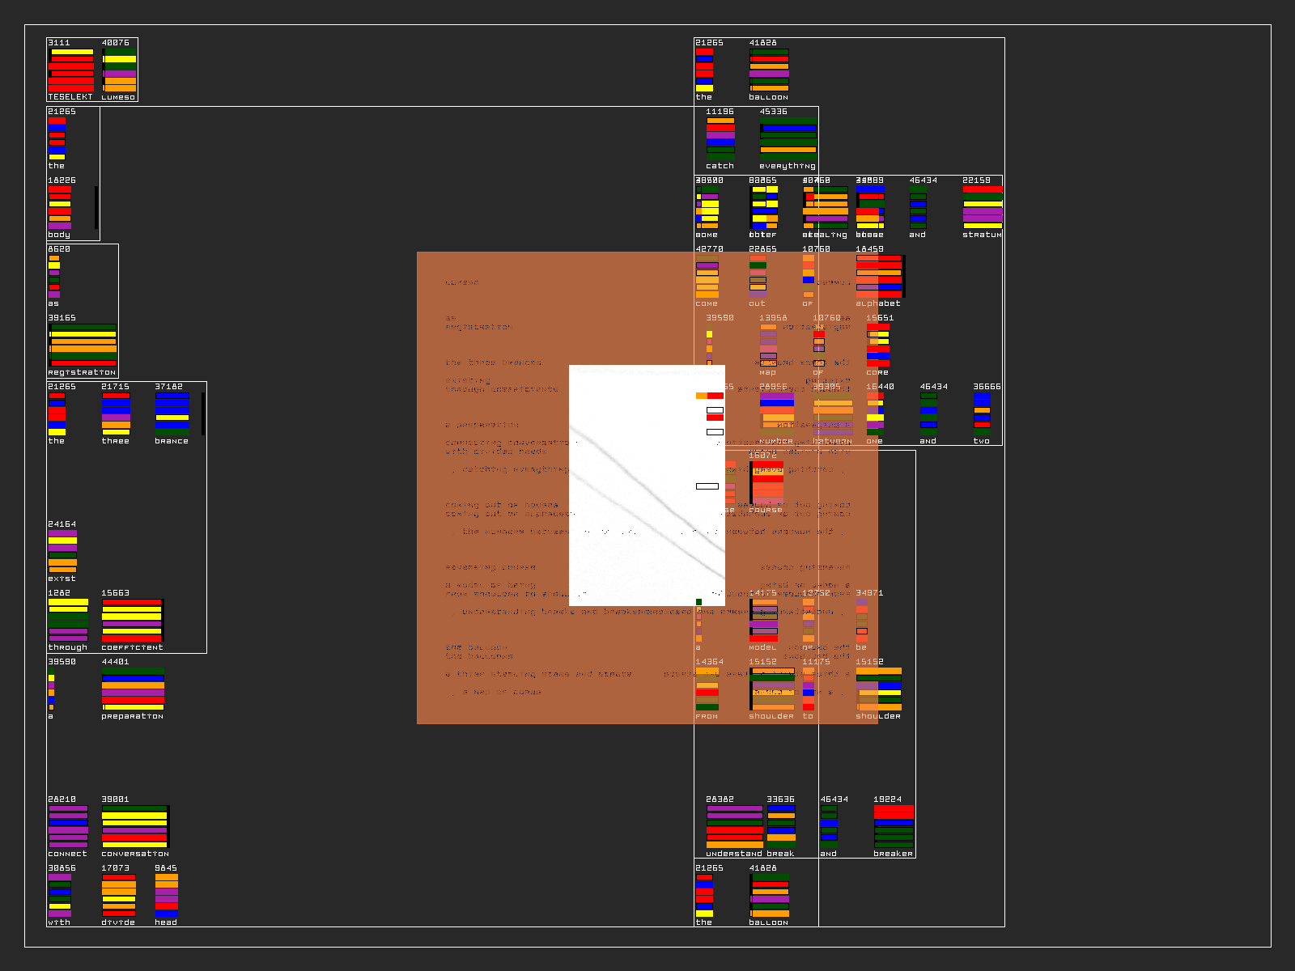The width and height of the screenshot is (1295, 971).
Task: Click the 'exist' block's purple bar
Action: tap(62, 534)
